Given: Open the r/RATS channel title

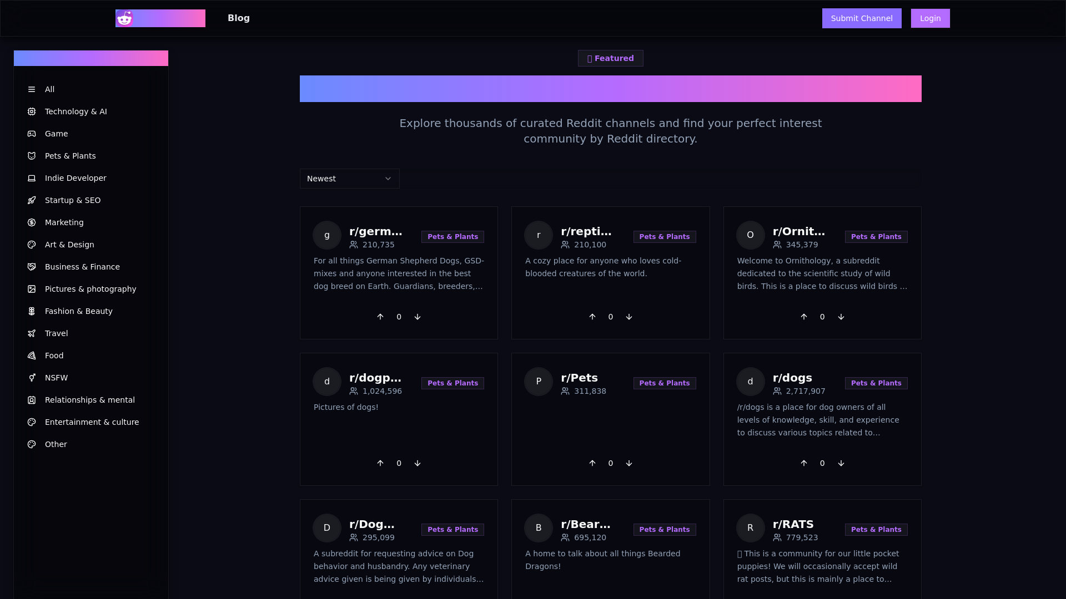Looking at the screenshot, I should point(793,524).
